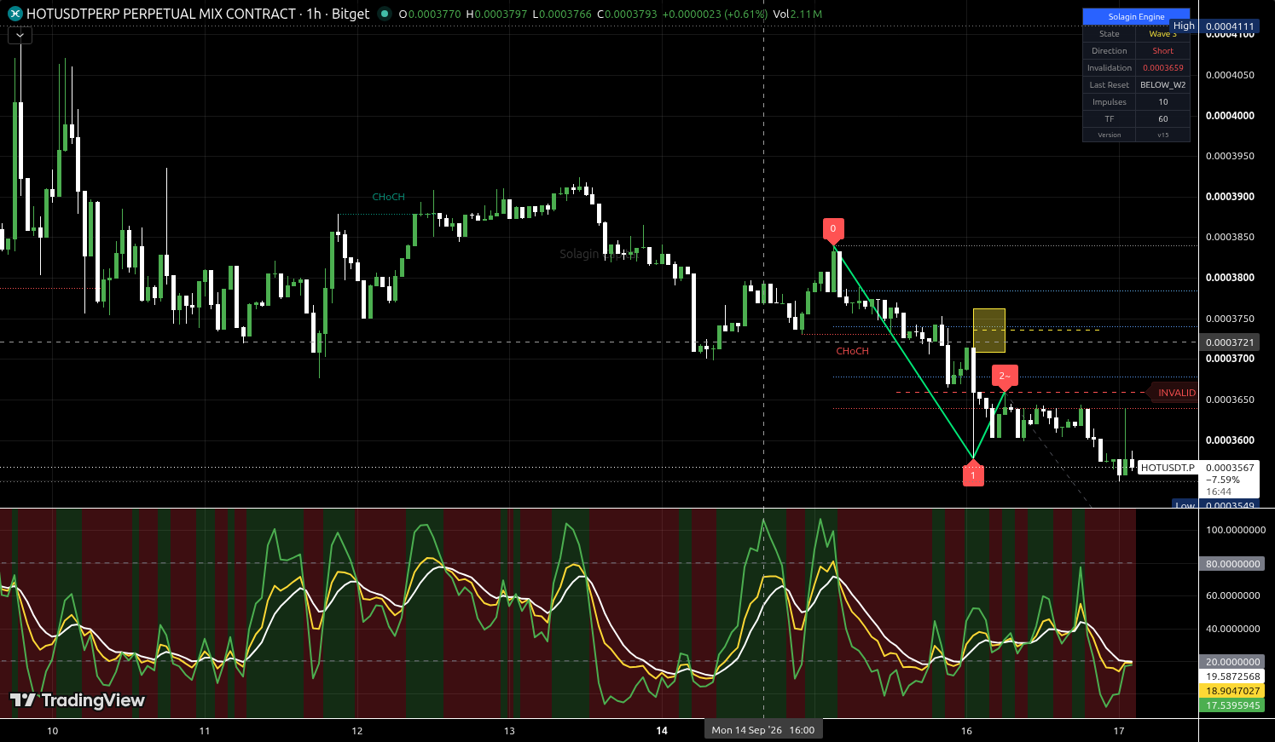
Task: Select the wave 0 marker label
Action: click(833, 229)
